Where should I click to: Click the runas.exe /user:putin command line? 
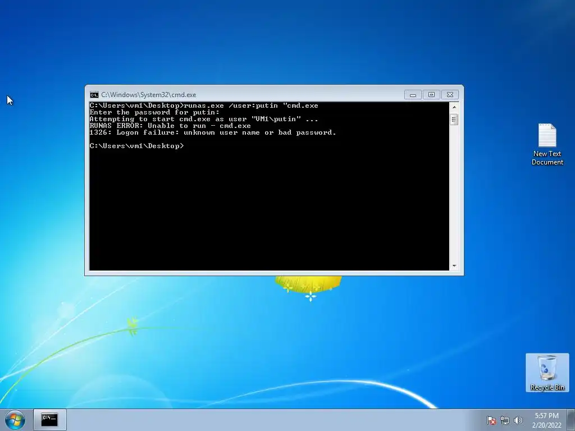click(x=204, y=106)
